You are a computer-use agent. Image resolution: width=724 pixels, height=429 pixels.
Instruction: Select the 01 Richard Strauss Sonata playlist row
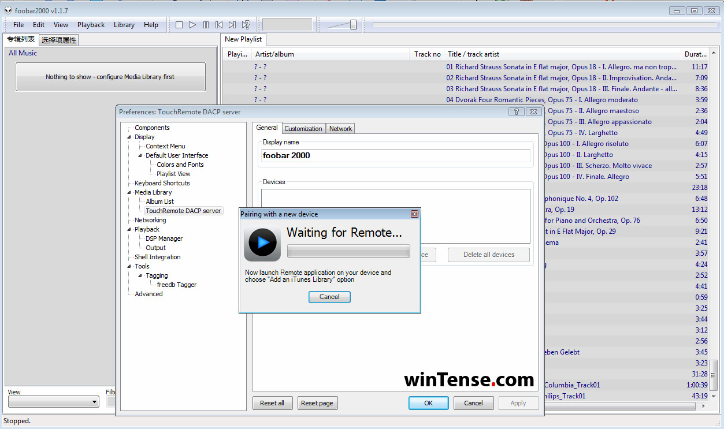click(466, 67)
